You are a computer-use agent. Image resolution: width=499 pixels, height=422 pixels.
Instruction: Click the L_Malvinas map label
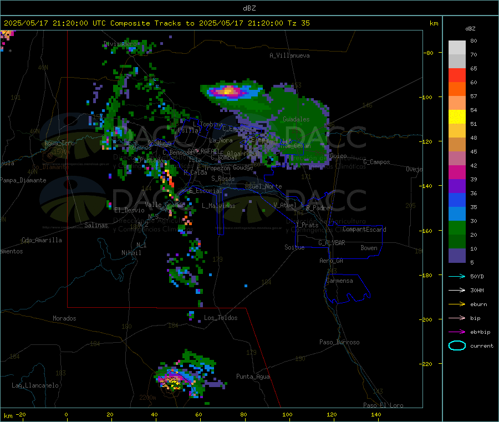(x=218, y=206)
